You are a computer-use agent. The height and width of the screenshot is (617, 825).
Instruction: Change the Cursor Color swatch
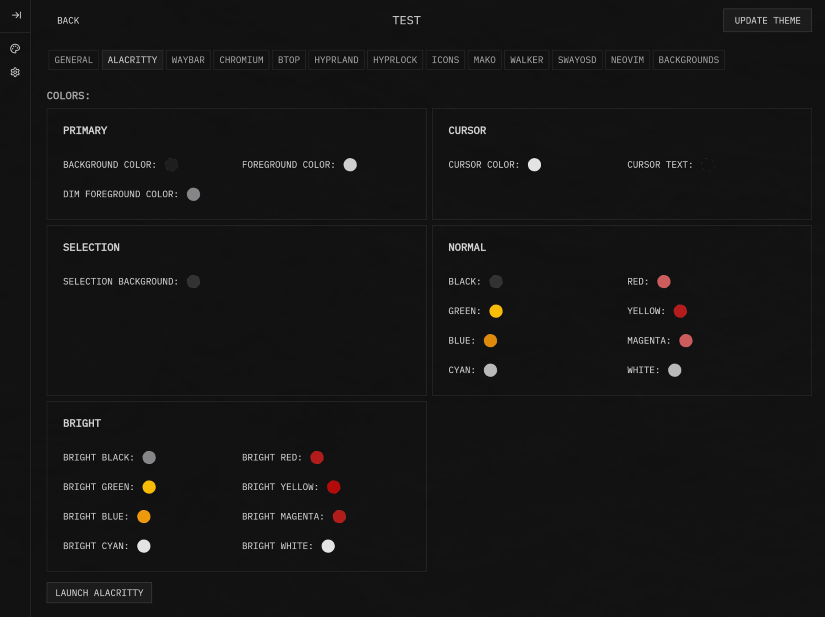[x=534, y=165]
